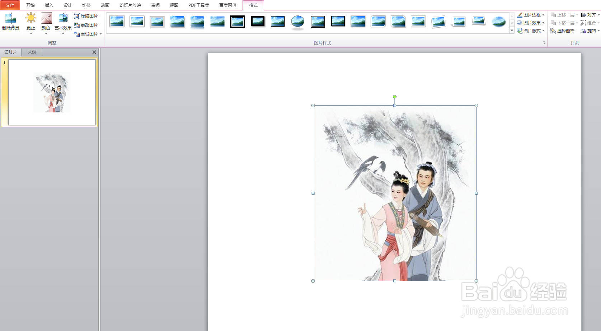
Task: Apply the ninth picture style in the gallery
Action: pos(278,22)
